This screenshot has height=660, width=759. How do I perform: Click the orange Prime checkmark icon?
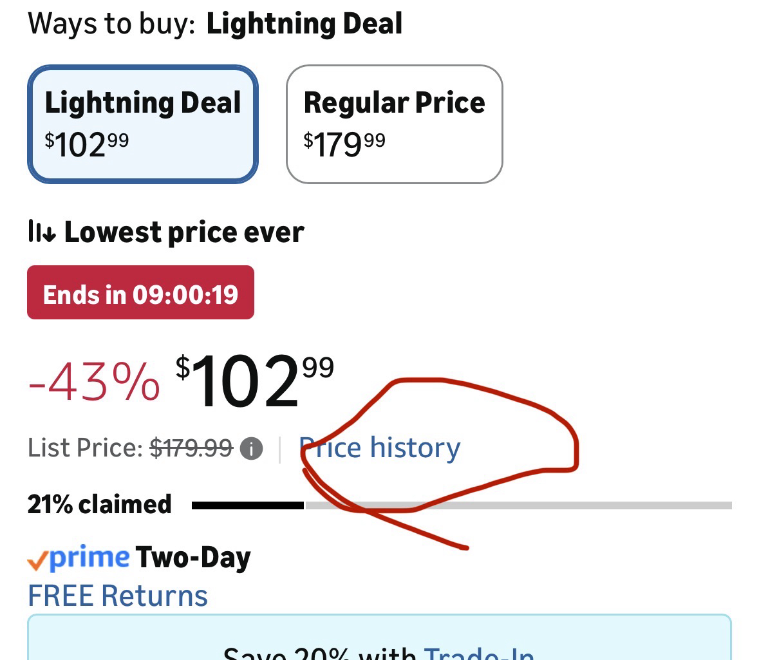[x=37, y=561]
